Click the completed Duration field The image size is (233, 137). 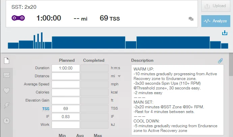pos(94,68)
